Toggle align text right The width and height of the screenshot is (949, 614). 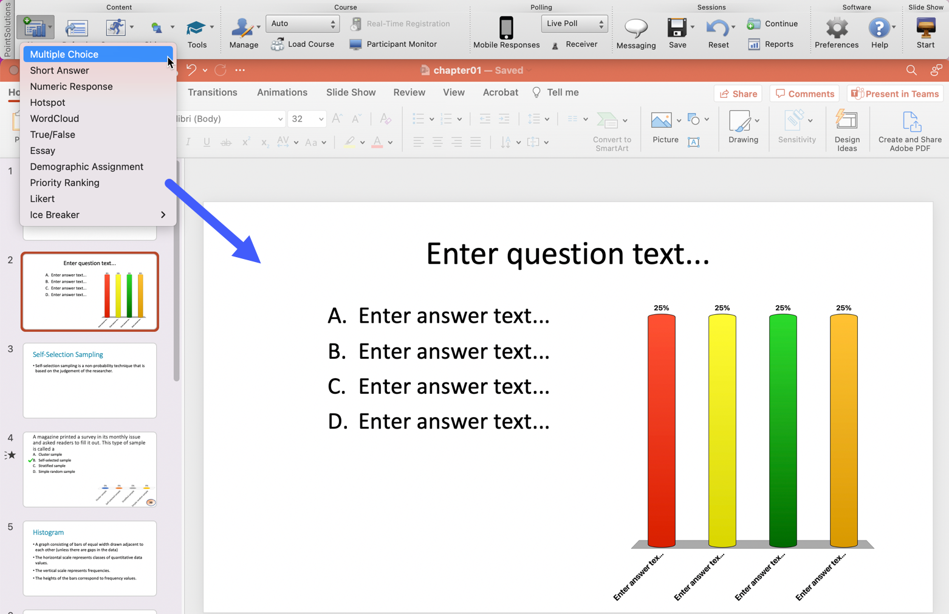pos(456,142)
